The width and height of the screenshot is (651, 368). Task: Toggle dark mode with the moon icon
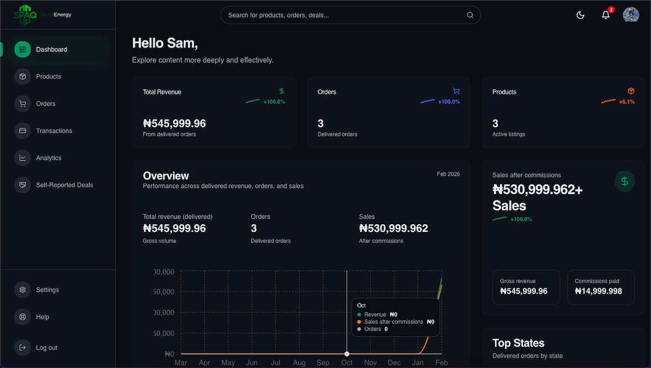tap(580, 15)
